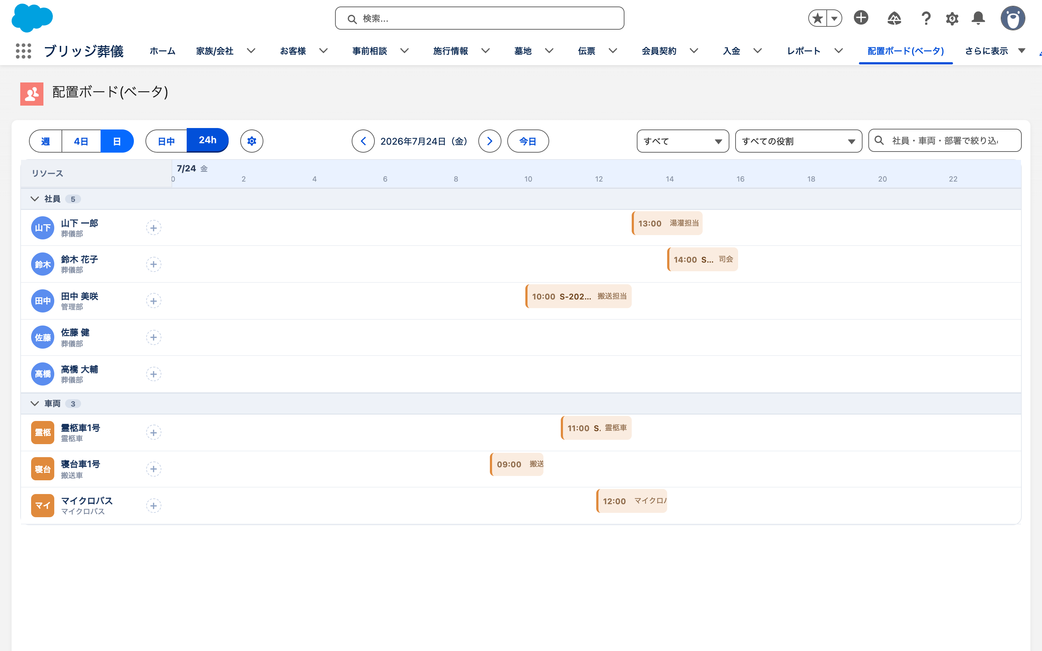Switch view to 4日 range

(x=81, y=141)
